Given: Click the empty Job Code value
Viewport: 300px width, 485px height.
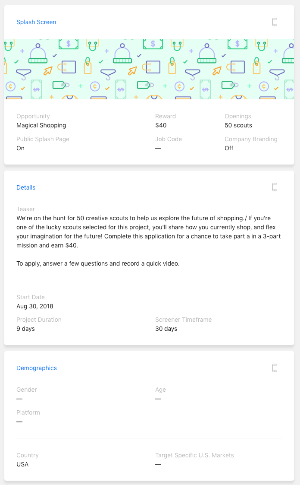Looking at the screenshot, I should pos(158,148).
